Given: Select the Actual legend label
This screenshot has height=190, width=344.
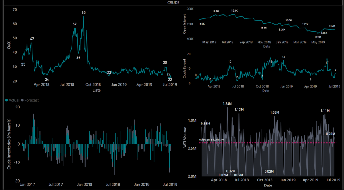Looking at the screenshot, I should click(x=14, y=101).
